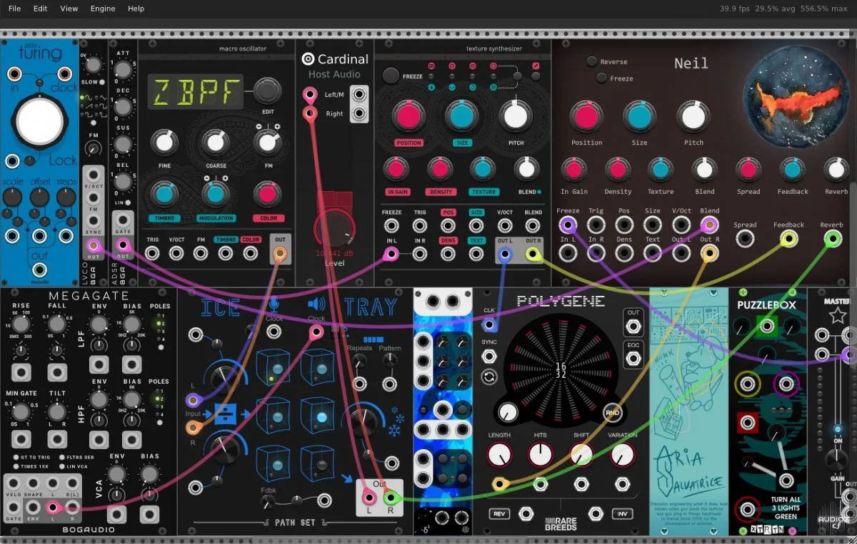Click Puzzlebox green square jack

click(x=766, y=327)
